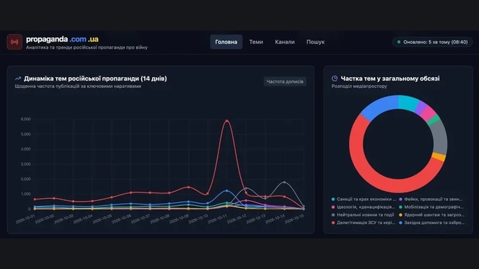Click the red broadcast logo icon

point(14,41)
